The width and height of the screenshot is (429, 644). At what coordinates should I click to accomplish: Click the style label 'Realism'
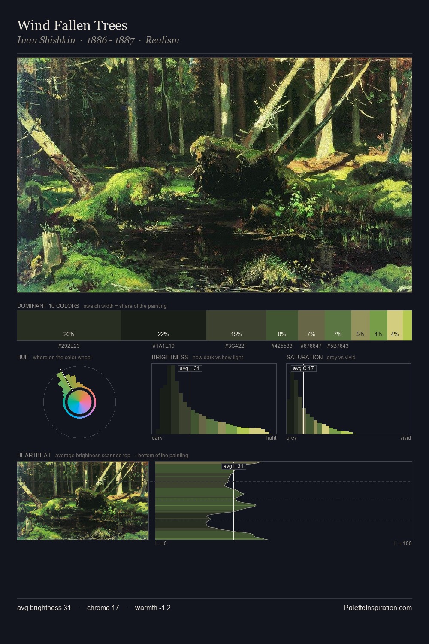(x=162, y=40)
